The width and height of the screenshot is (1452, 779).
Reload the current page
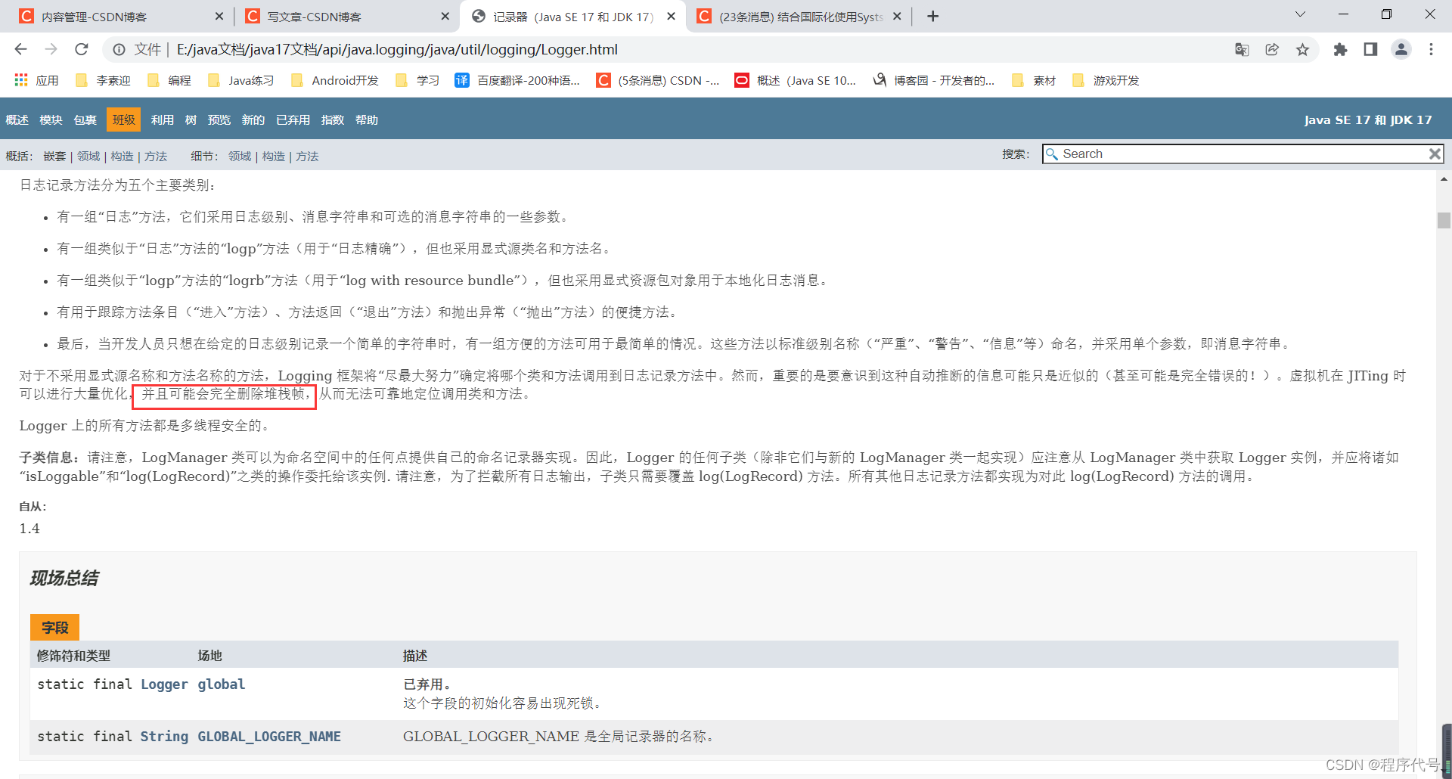(82, 49)
